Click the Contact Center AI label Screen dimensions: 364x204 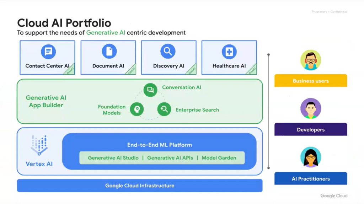47,66
